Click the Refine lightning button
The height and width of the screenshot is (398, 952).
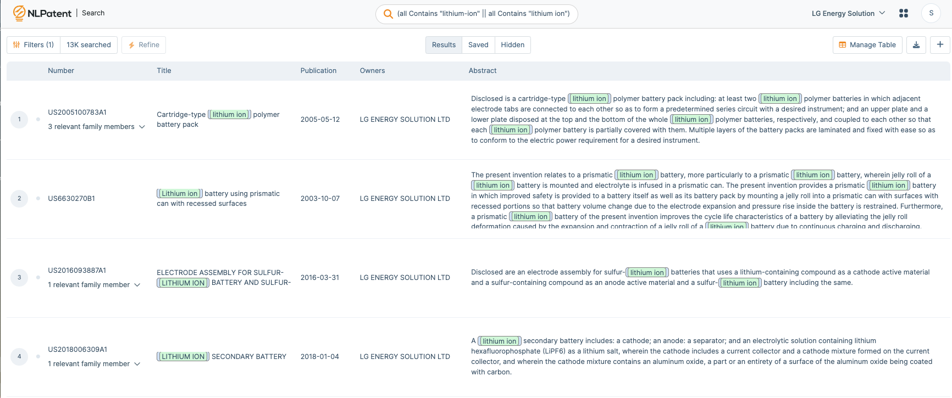click(x=143, y=45)
